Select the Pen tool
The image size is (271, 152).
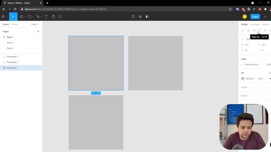tap(38, 17)
